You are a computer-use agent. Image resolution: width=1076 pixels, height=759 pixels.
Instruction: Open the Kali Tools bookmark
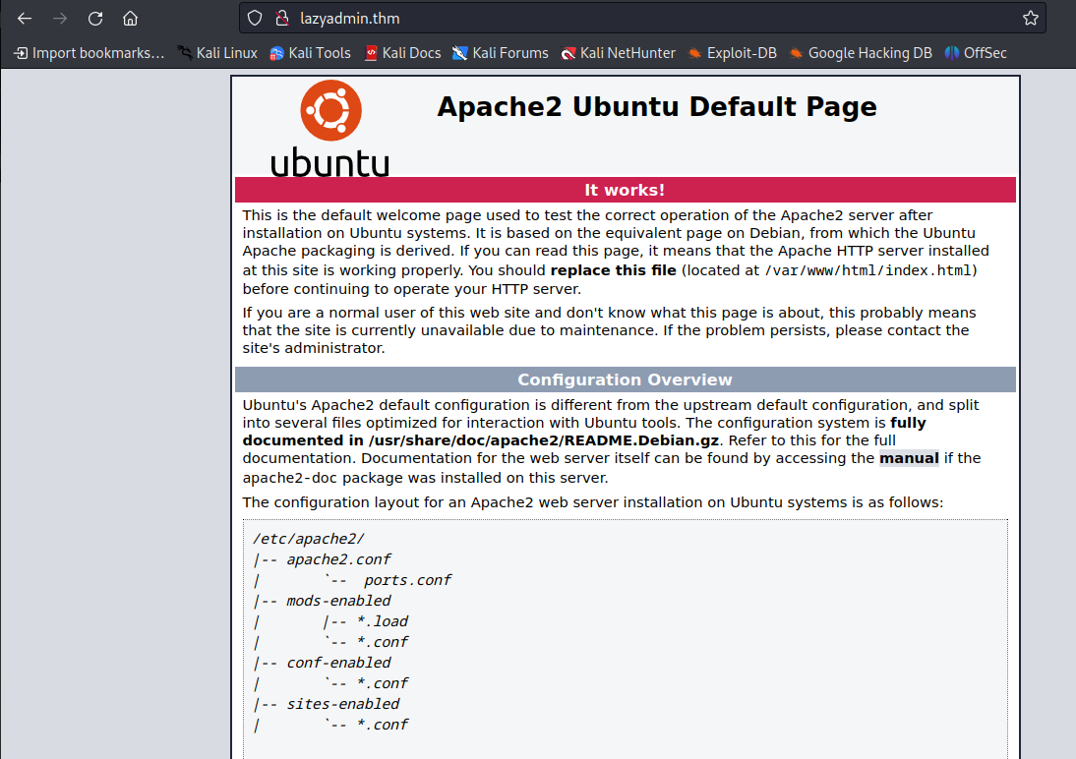pyautogui.click(x=310, y=53)
